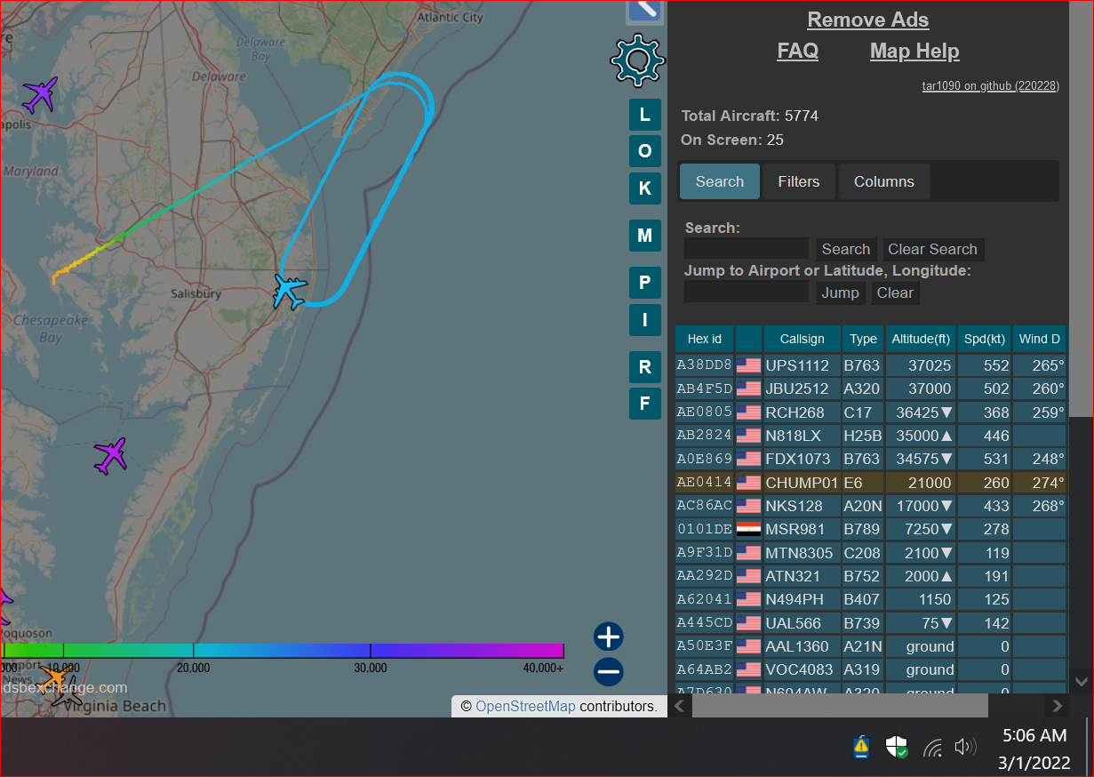Toggle the R map button

pos(645,366)
